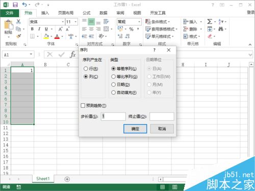Toggle Bold formatting
The image size is (255, 191).
(32, 29)
